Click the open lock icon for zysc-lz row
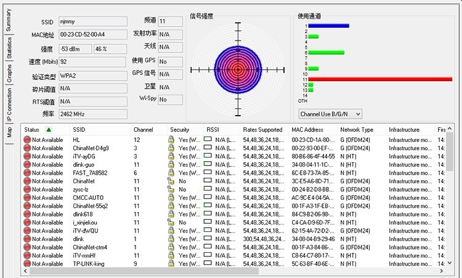The width and height of the screenshot is (462, 278). pyautogui.click(x=171, y=189)
